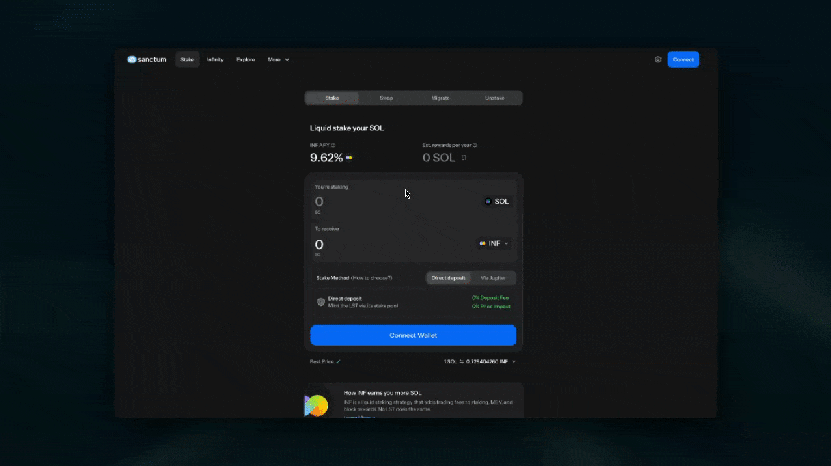Viewport: 831px width, 466px height.
Task: Click the blue Connect button in header
Action: pos(683,59)
